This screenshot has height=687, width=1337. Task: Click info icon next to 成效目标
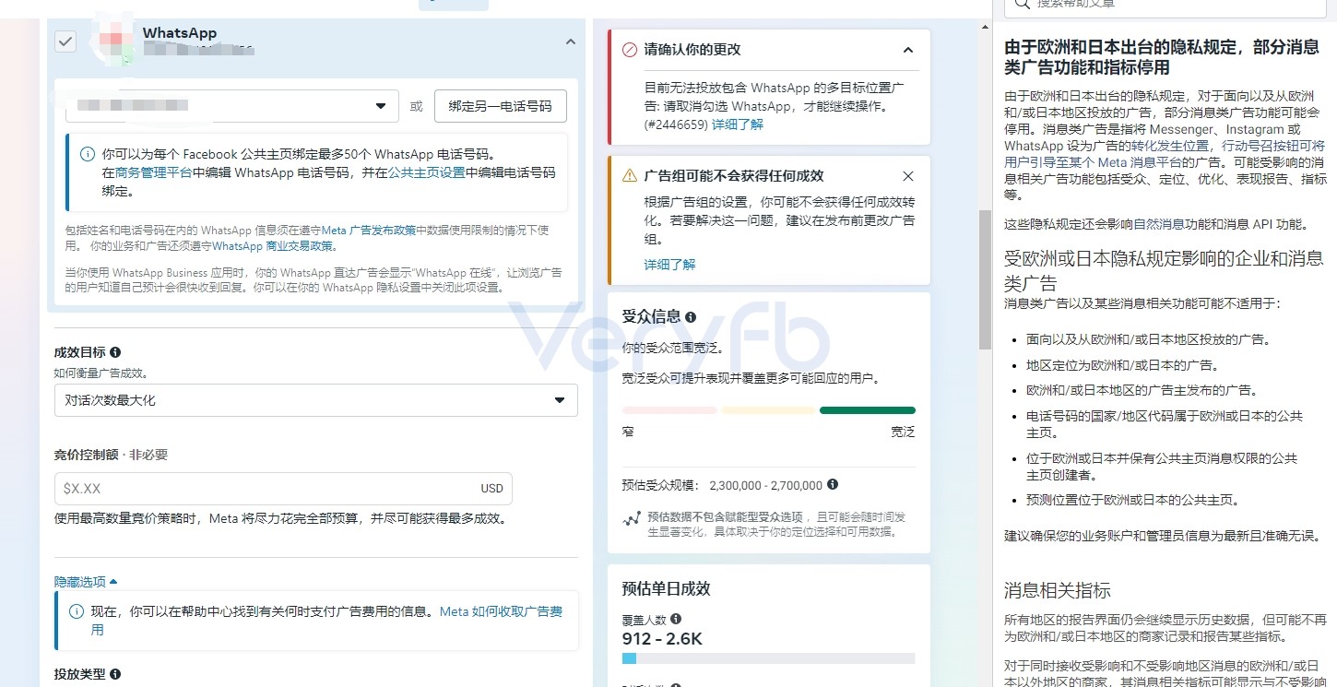pyautogui.click(x=115, y=352)
